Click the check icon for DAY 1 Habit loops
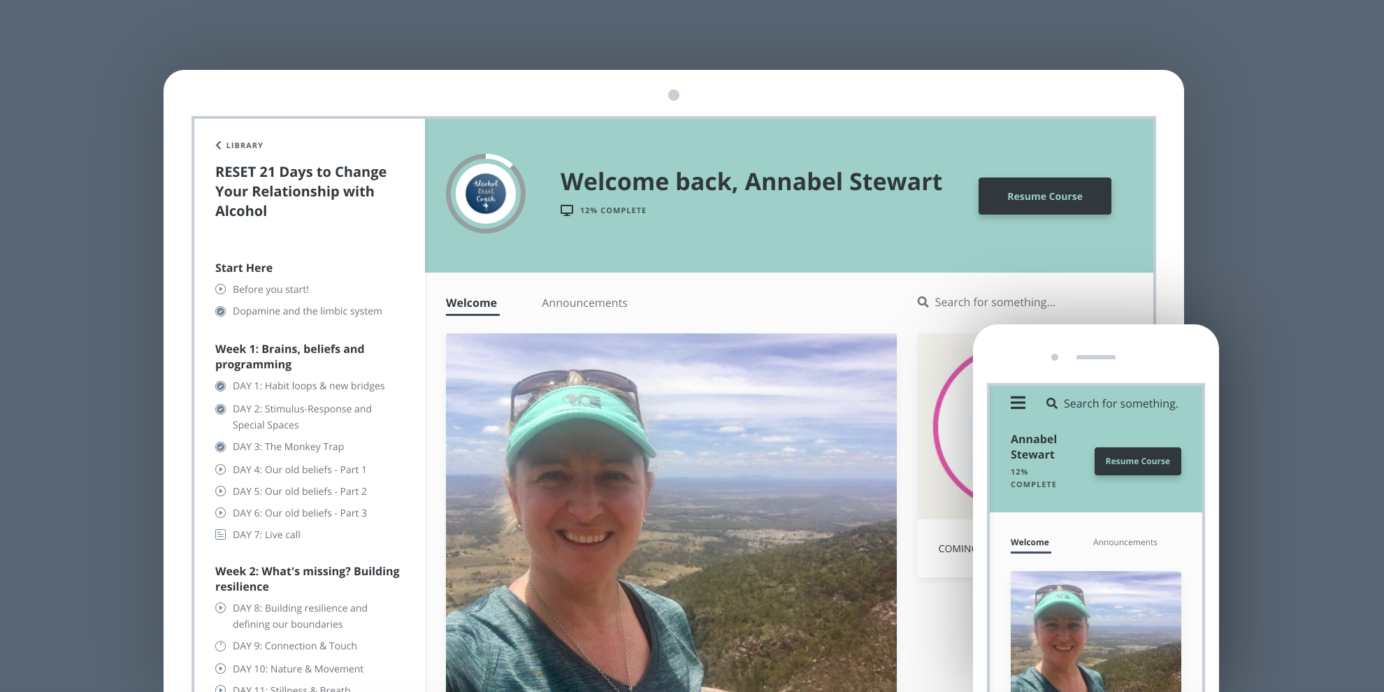The width and height of the screenshot is (1384, 692). 220,386
